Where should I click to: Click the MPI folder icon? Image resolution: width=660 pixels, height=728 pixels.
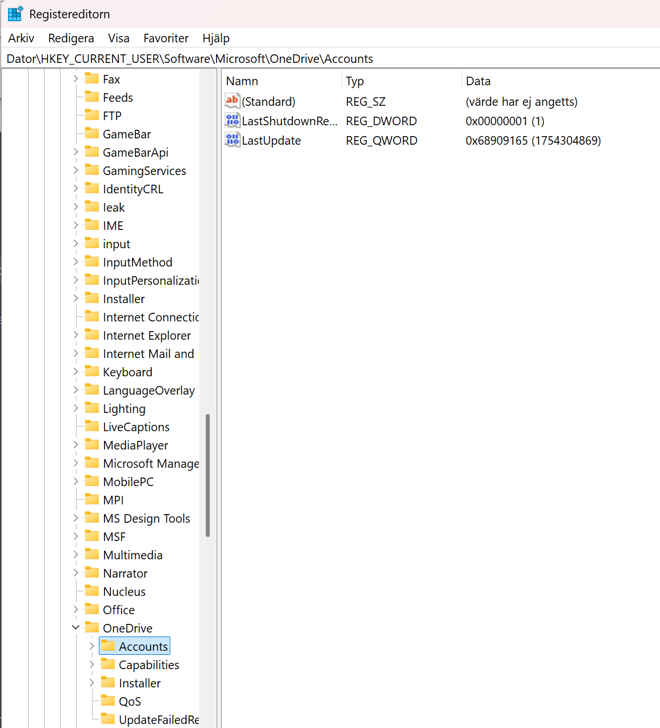tap(92, 499)
